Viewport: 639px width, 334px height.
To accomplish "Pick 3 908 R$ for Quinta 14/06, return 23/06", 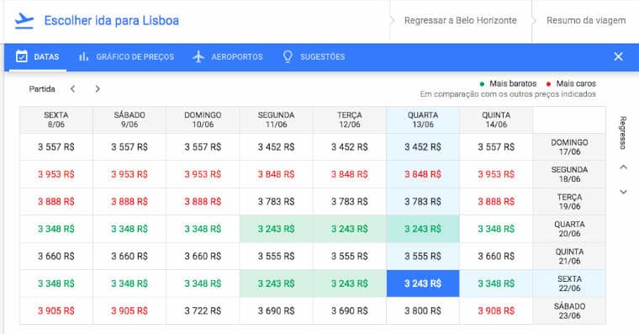I will pos(496,310).
